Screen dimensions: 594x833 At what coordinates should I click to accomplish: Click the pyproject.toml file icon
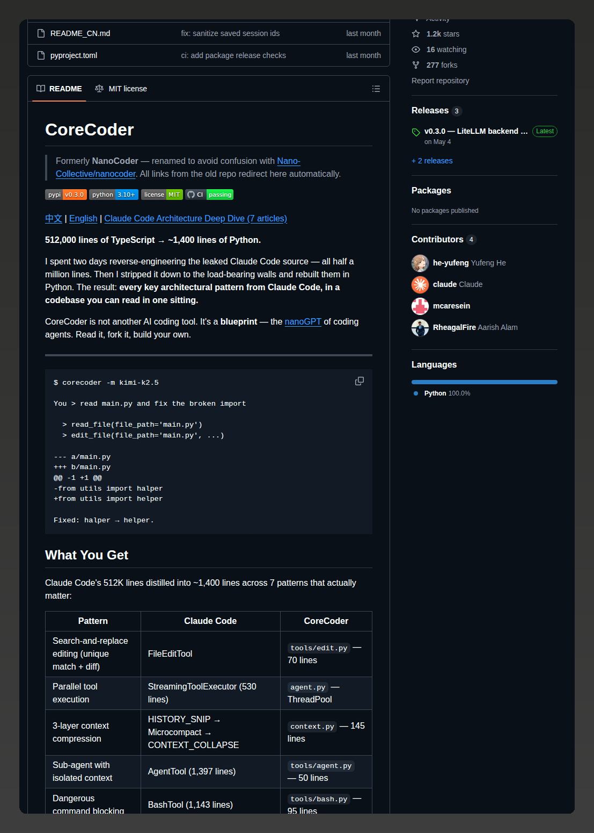pyautogui.click(x=41, y=55)
